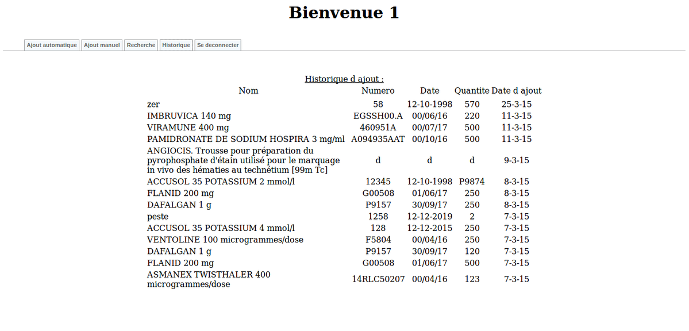Click the "Historique d ajout :" title
The image size is (689, 331).
click(x=344, y=79)
